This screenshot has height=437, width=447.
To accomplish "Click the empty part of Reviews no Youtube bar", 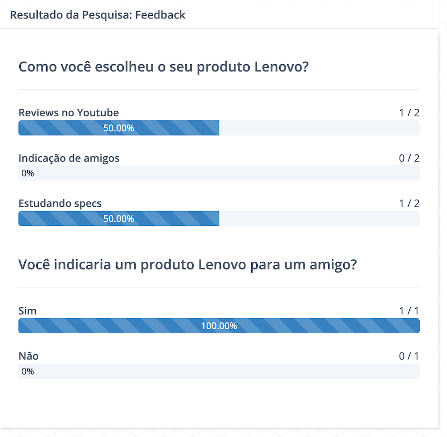I will pos(319,128).
